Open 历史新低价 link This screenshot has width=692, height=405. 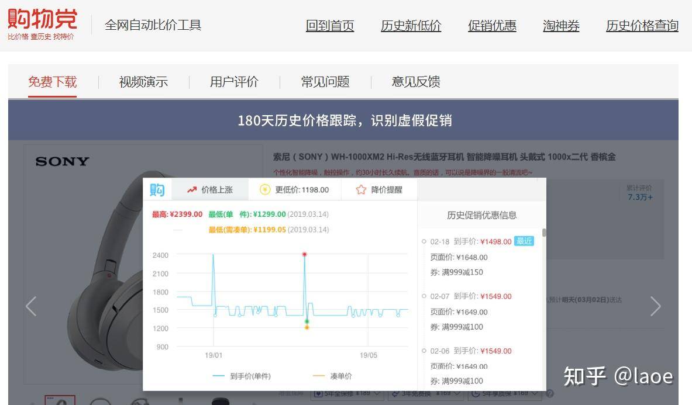coord(411,26)
